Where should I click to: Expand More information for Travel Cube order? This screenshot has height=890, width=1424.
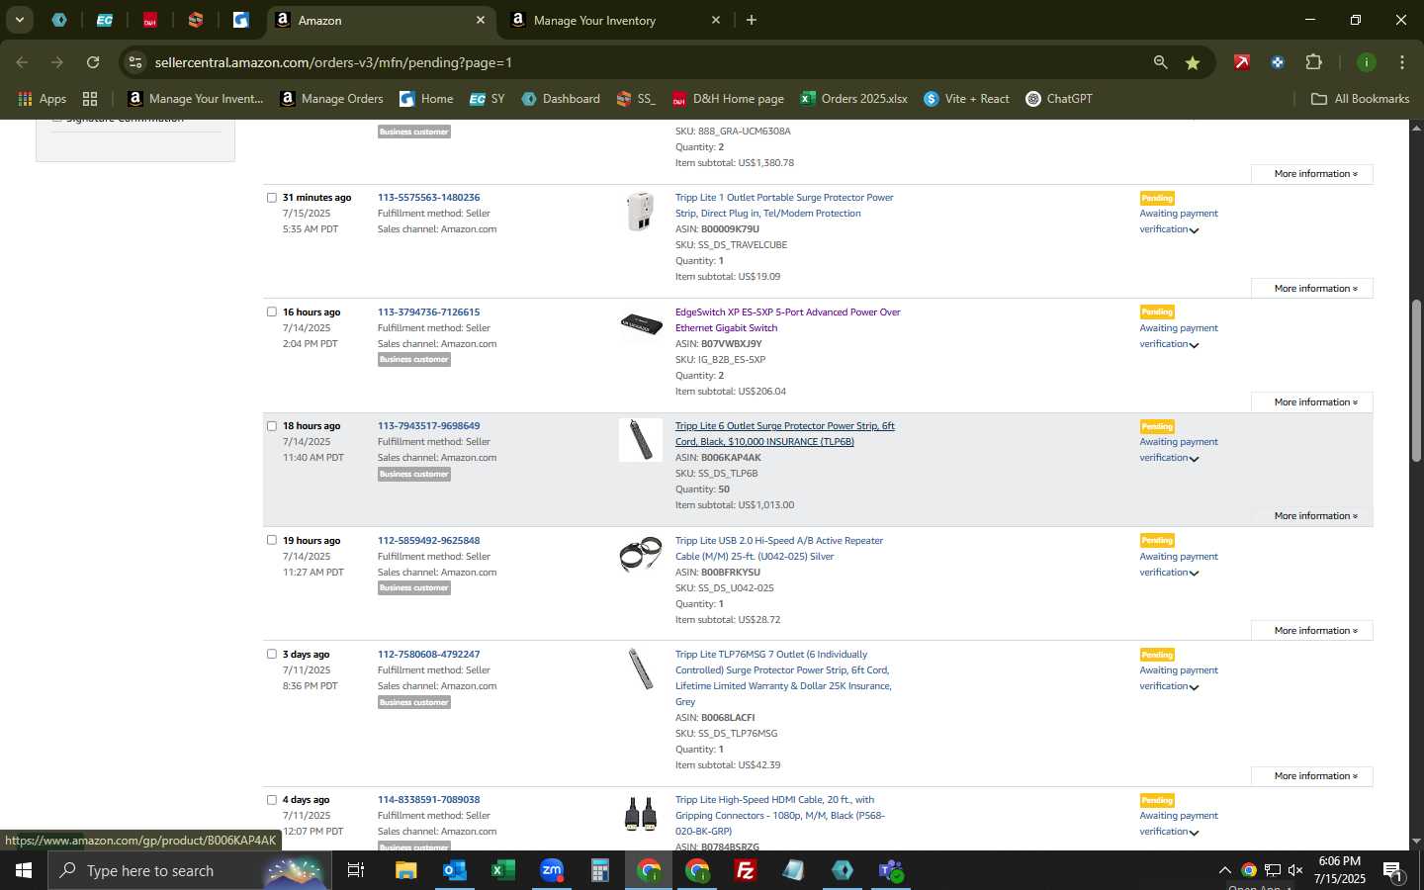[x=1312, y=289]
